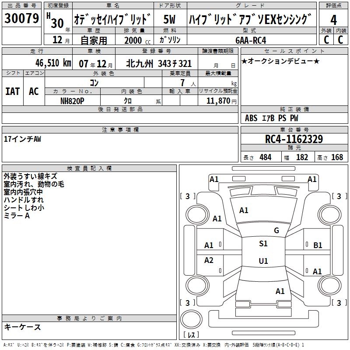Select the mileage 46,510 km
Screen dimensions: 350x350
[x=53, y=63]
